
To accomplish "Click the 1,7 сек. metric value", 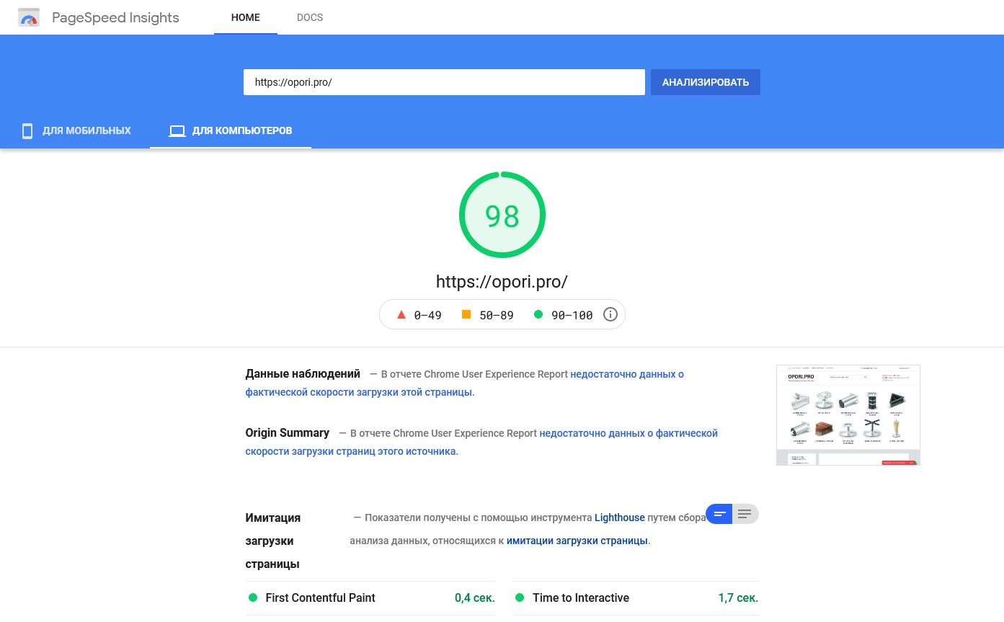I will 739,597.
